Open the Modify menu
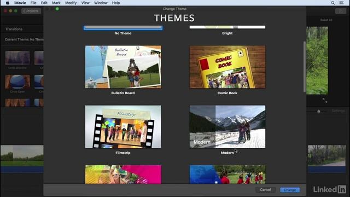The image size is (350, 197). tap(71, 3)
